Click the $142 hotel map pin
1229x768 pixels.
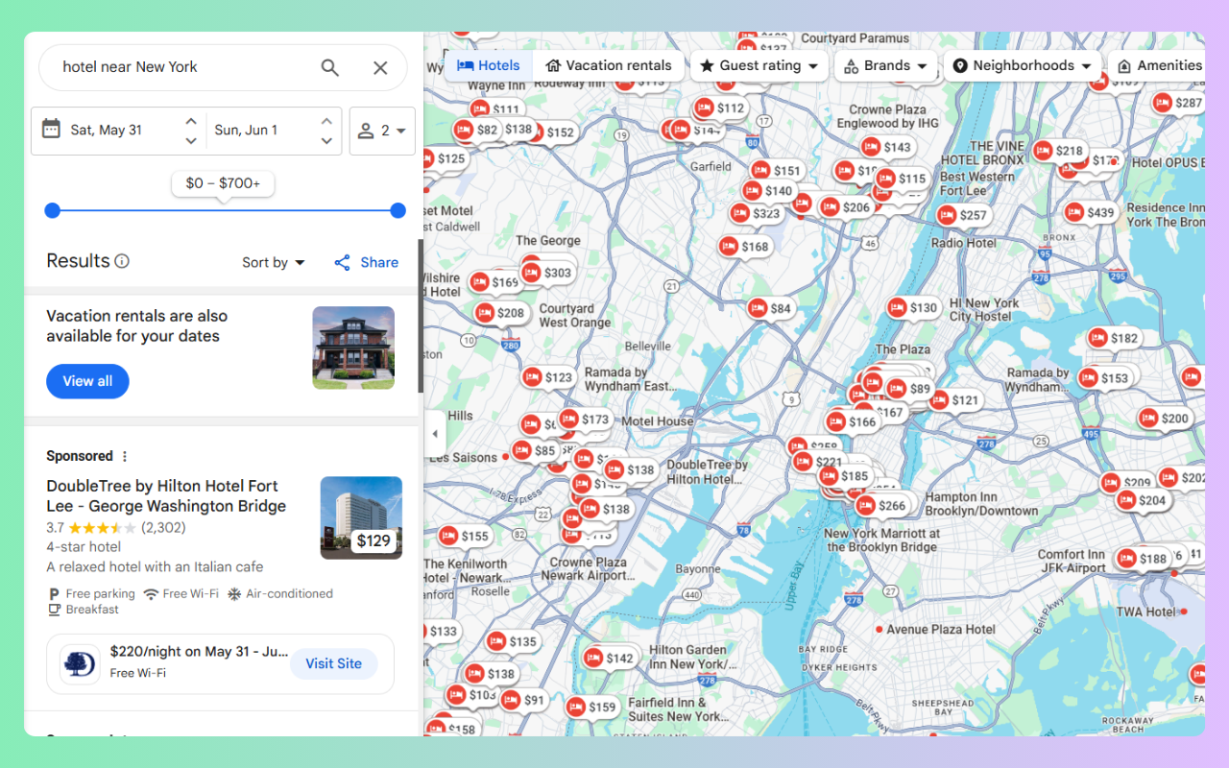(x=608, y=658)
